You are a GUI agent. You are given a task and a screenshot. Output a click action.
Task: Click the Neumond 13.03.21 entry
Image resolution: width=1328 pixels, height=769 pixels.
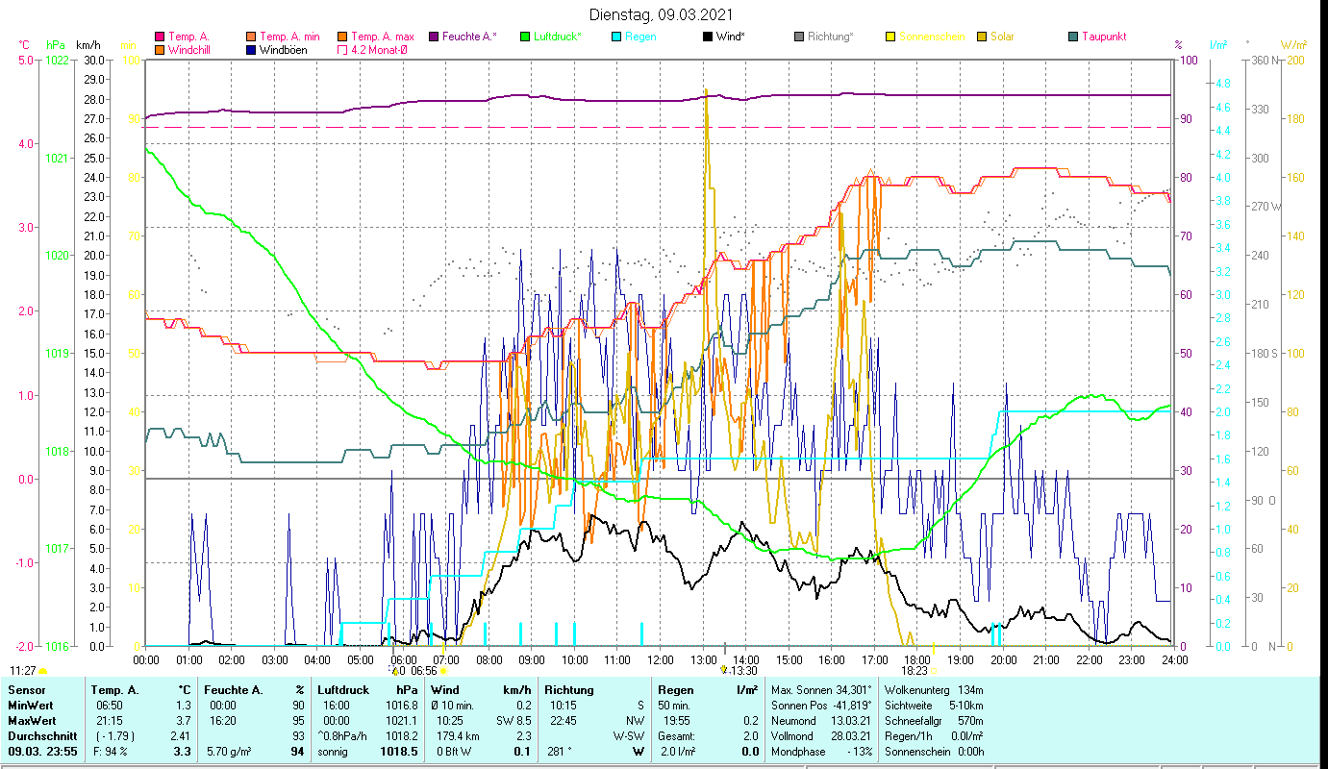tap(821, 720)
